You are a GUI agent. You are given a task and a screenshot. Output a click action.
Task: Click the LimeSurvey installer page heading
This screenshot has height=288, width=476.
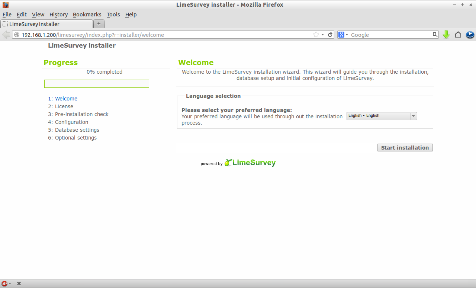[82, 45]
